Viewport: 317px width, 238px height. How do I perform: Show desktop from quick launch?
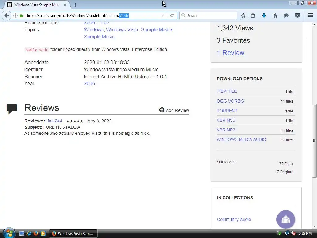[22, 234]
